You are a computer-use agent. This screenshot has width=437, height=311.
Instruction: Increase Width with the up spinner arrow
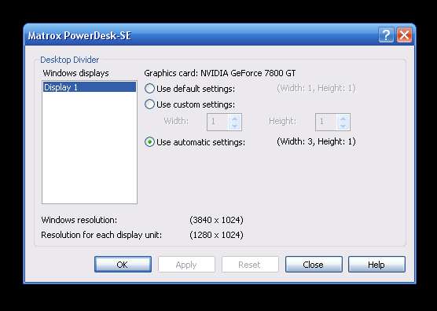click(x=235, y=119)
